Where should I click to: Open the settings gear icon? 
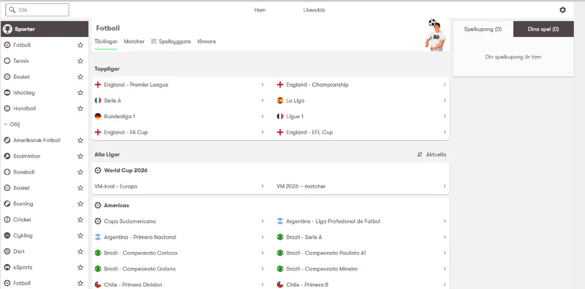563,10
